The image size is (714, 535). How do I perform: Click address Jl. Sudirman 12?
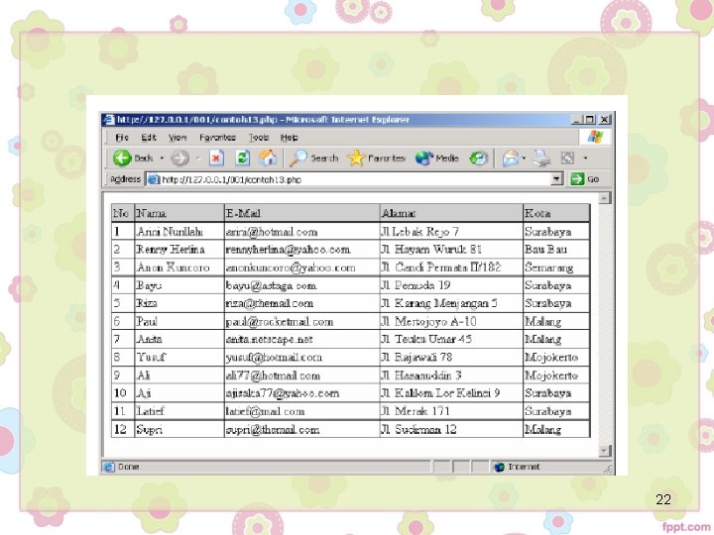point(418,429)
